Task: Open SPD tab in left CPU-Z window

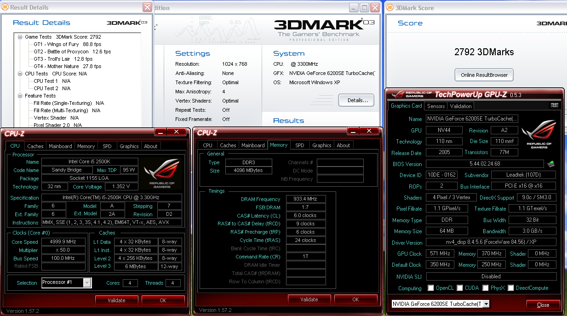Action: click(x=107, y=146)
